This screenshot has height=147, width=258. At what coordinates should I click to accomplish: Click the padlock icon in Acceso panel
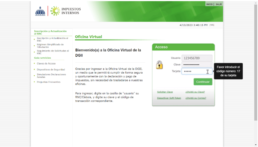159,65
